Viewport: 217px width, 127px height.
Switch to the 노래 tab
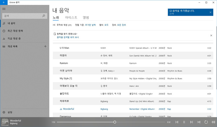[56, 18]
